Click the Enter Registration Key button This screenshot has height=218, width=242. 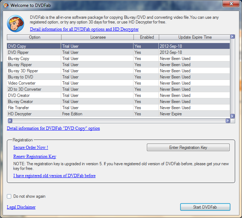(x=188, y=148)
